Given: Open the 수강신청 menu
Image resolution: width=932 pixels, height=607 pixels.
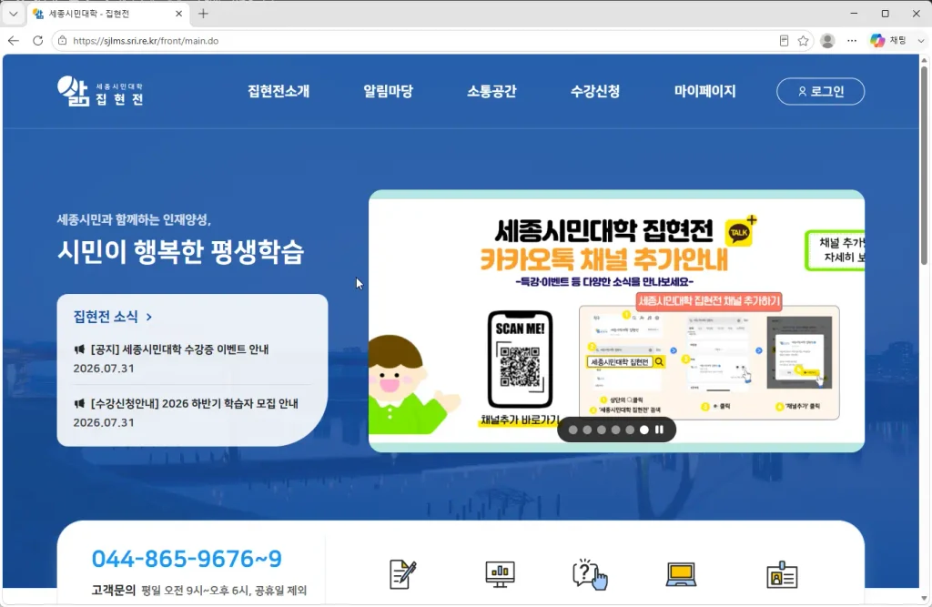Looking at the screenshot, I should coord(595,91).
